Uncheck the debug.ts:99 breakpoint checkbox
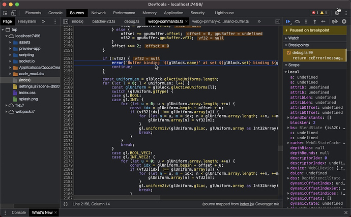 point(288,53)
